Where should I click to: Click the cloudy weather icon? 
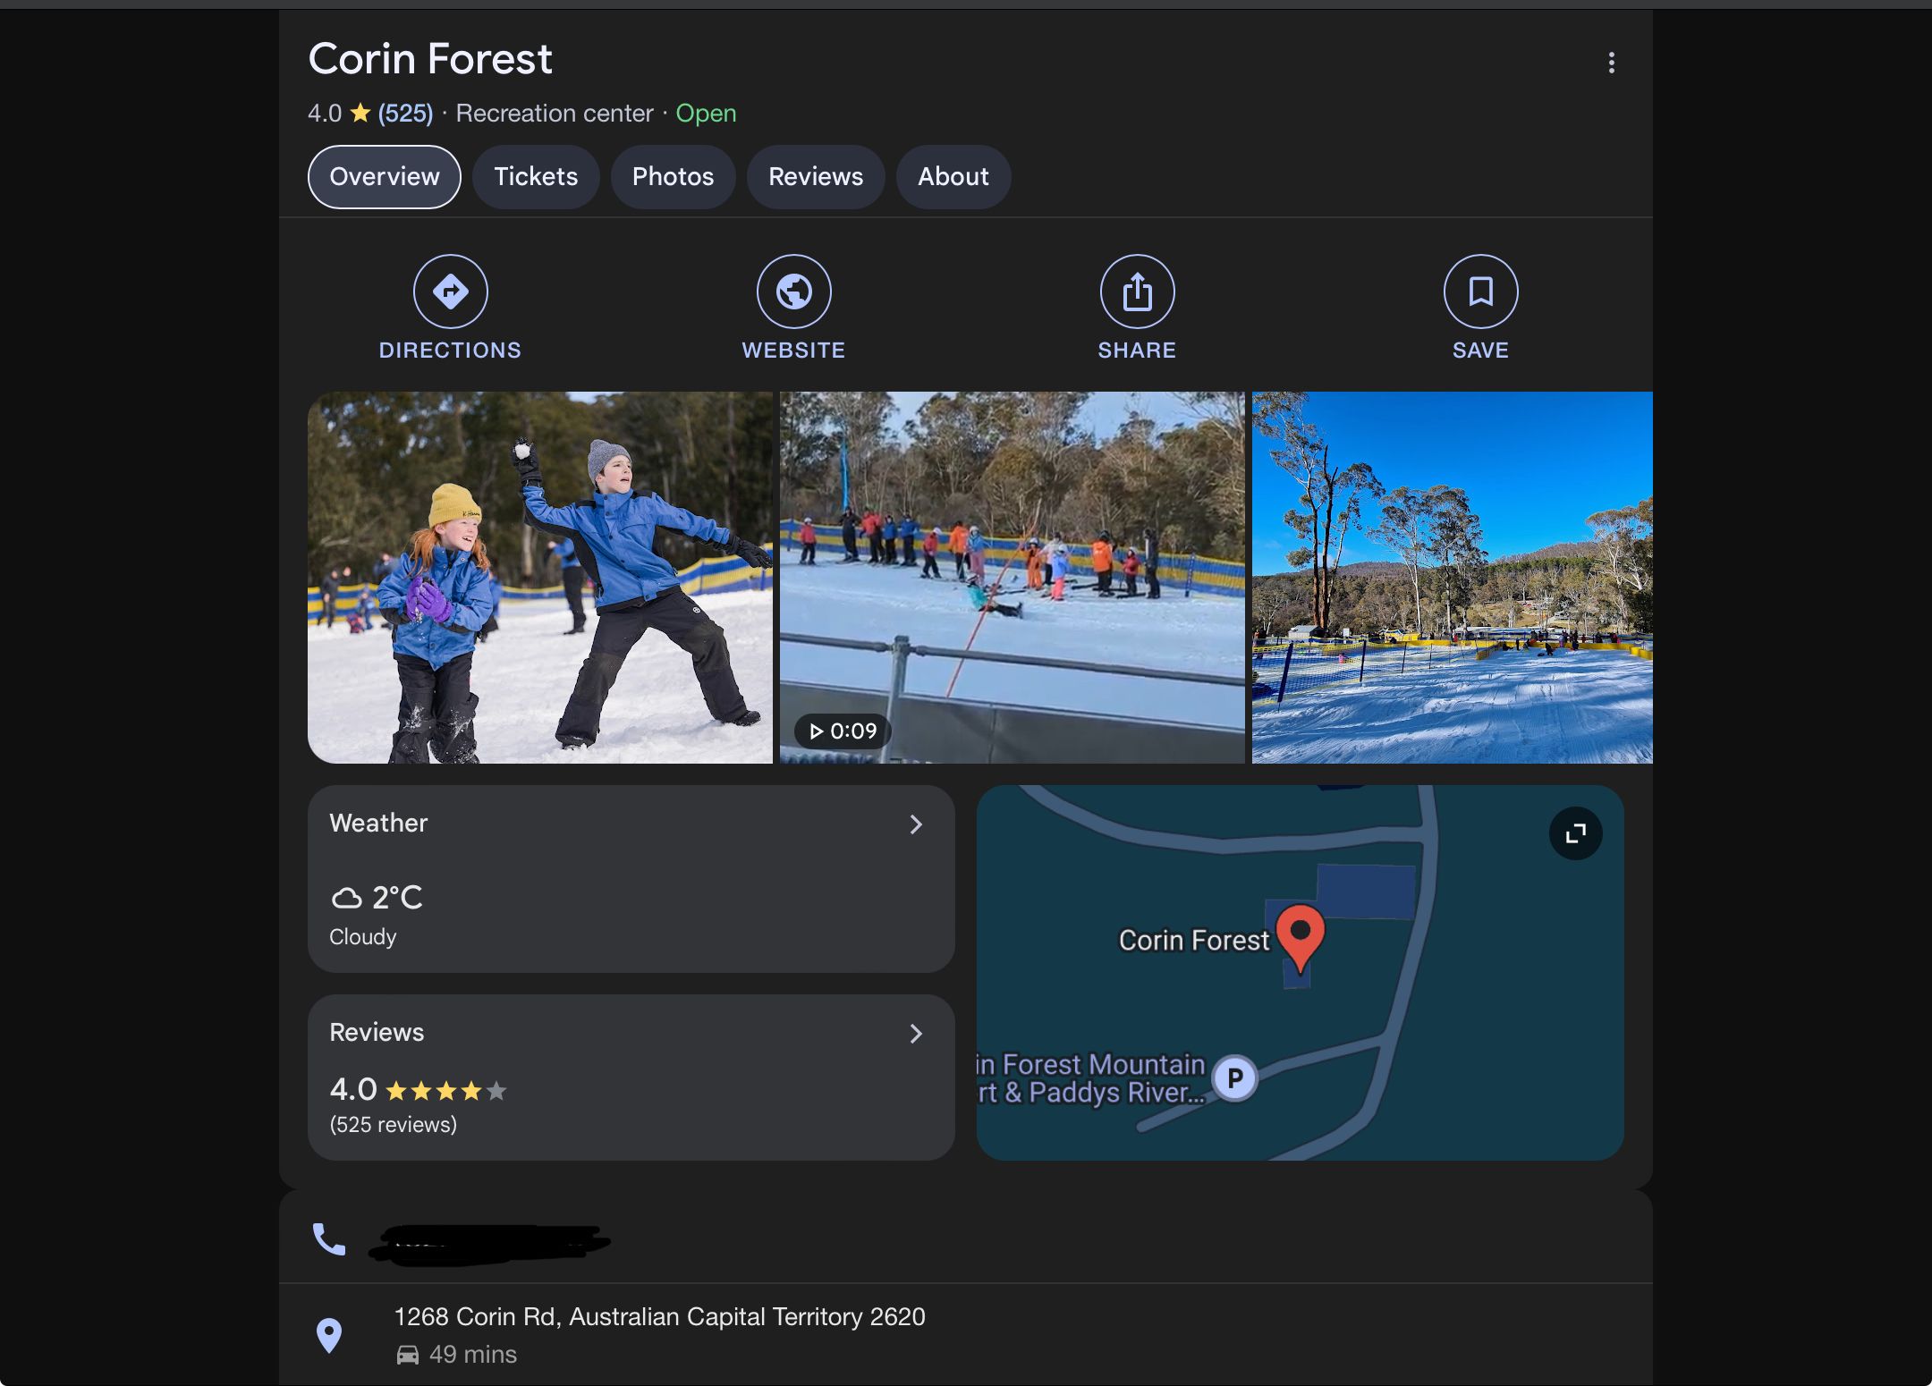[x=346, y=897]
